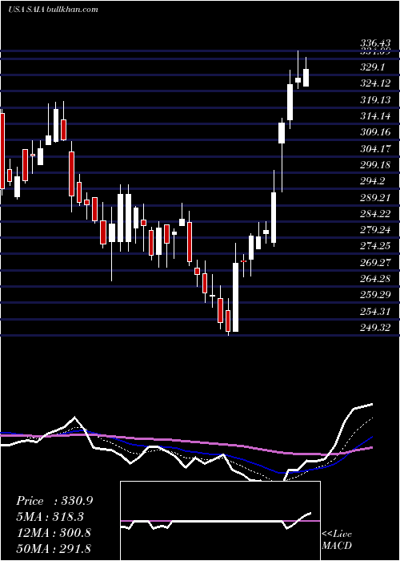Select the 319.13 price axis label
Screen dimensions: 400x561
(x=375, y=100)
